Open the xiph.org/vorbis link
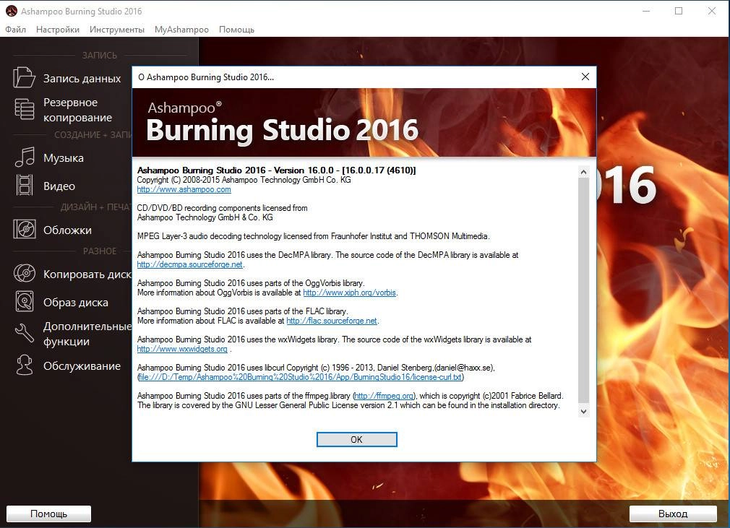This screenshot has width=730, height=528. pyautogui.click(x=349, y=293)
